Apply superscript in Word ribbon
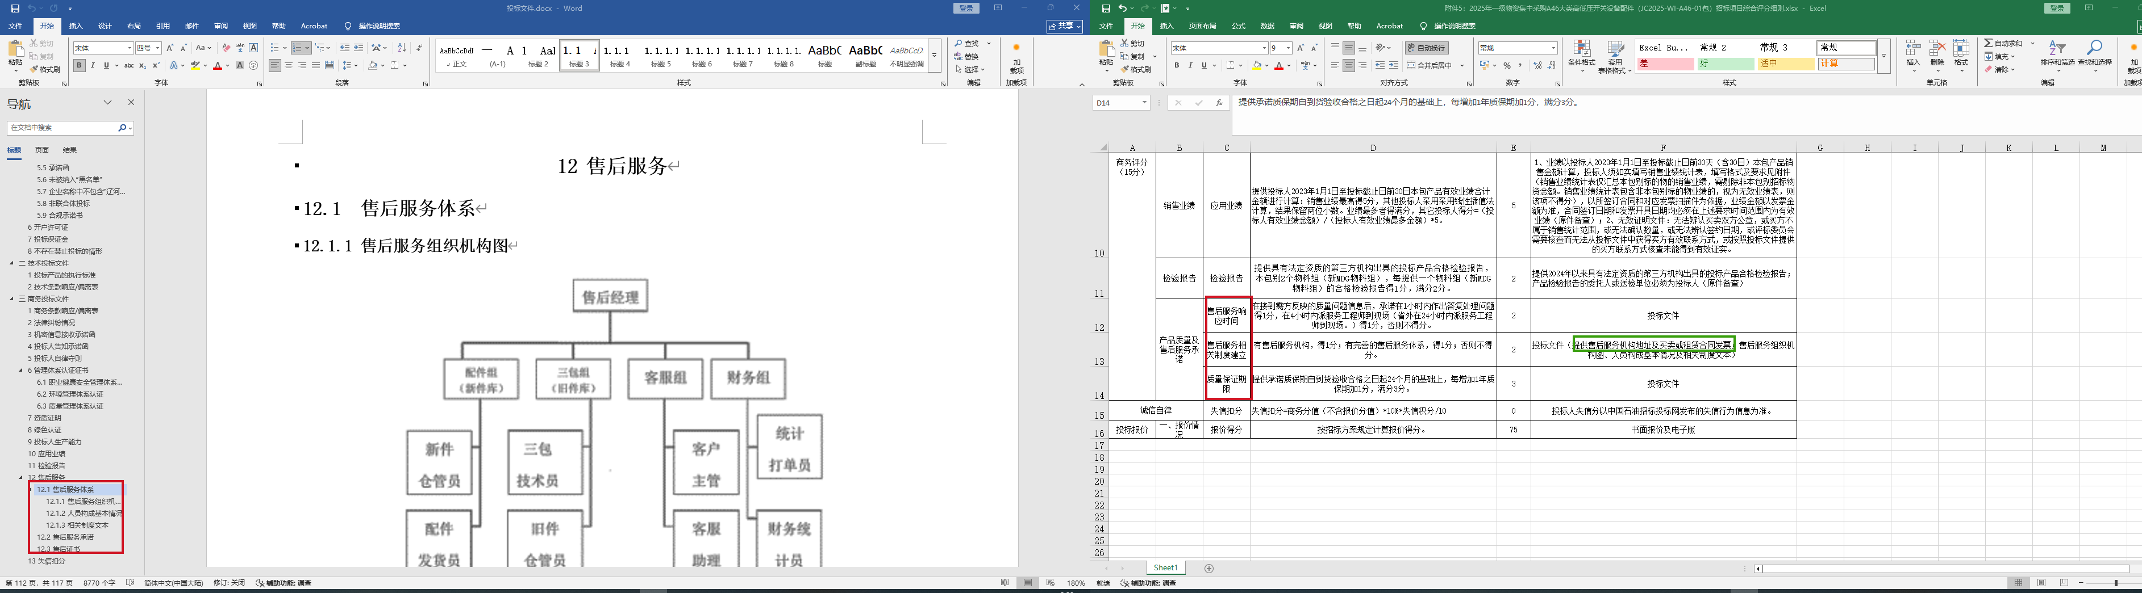The width and height of the screenshot is (2142, 593). 156,66
